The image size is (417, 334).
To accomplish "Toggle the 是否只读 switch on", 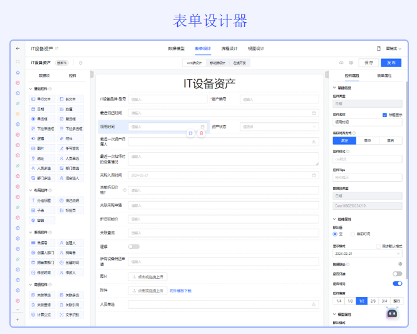I will click(x=397, y=274).
